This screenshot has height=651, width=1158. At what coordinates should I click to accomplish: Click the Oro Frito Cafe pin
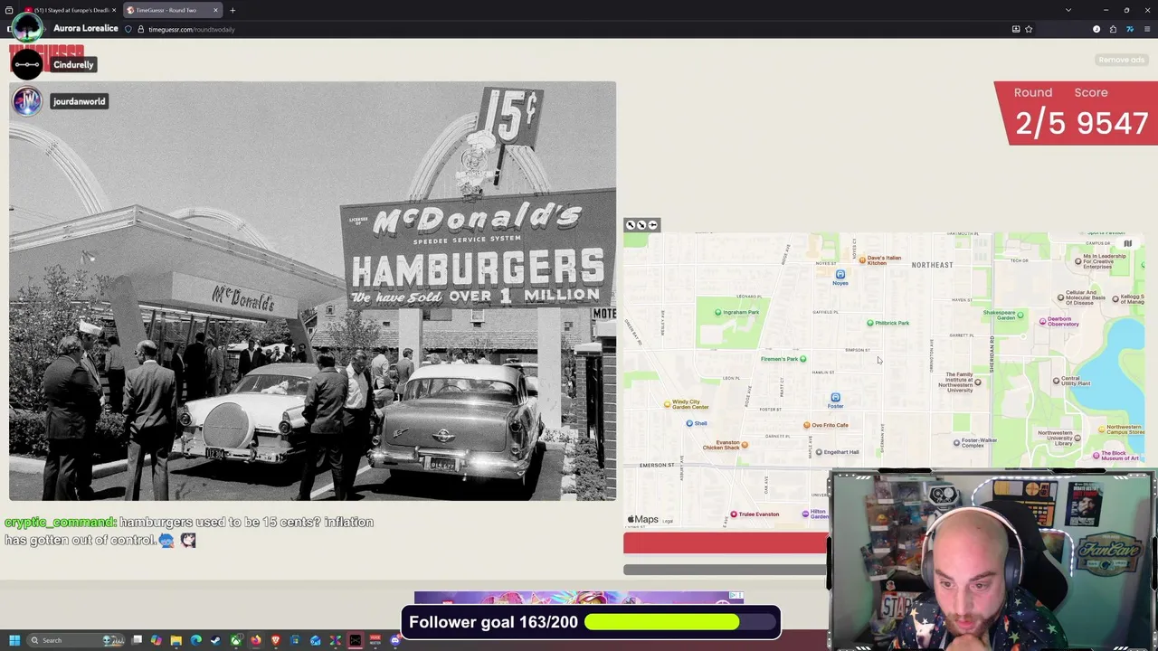pyautogui.click(x=806, y=425)
